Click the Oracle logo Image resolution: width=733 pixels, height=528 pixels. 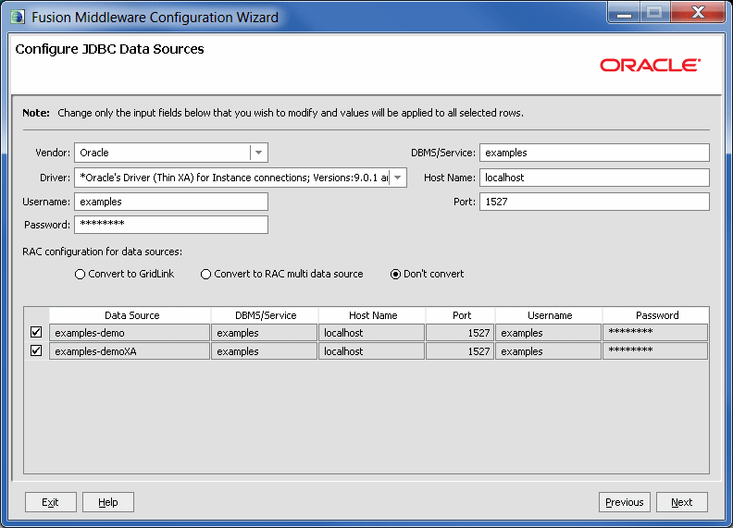(651, 65)
